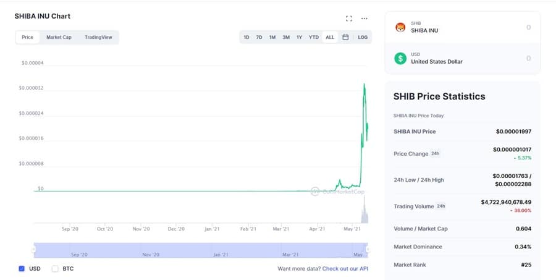Viewport: 556px width, 280px height.
Task: Grab the left range slider handle
Action: tap(33, 250)
